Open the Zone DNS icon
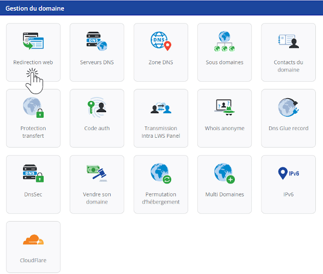Viewport: 323px width, 274px height. click(x=160, y=41)
